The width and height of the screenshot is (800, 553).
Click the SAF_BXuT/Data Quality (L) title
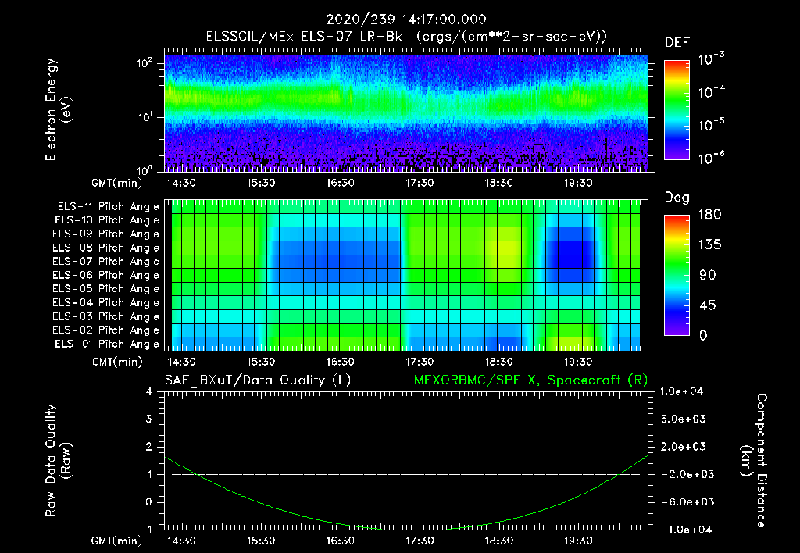pyautogui.click(x=258, y=380)
